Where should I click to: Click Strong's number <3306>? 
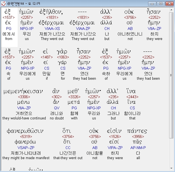(x=24, y=97)
